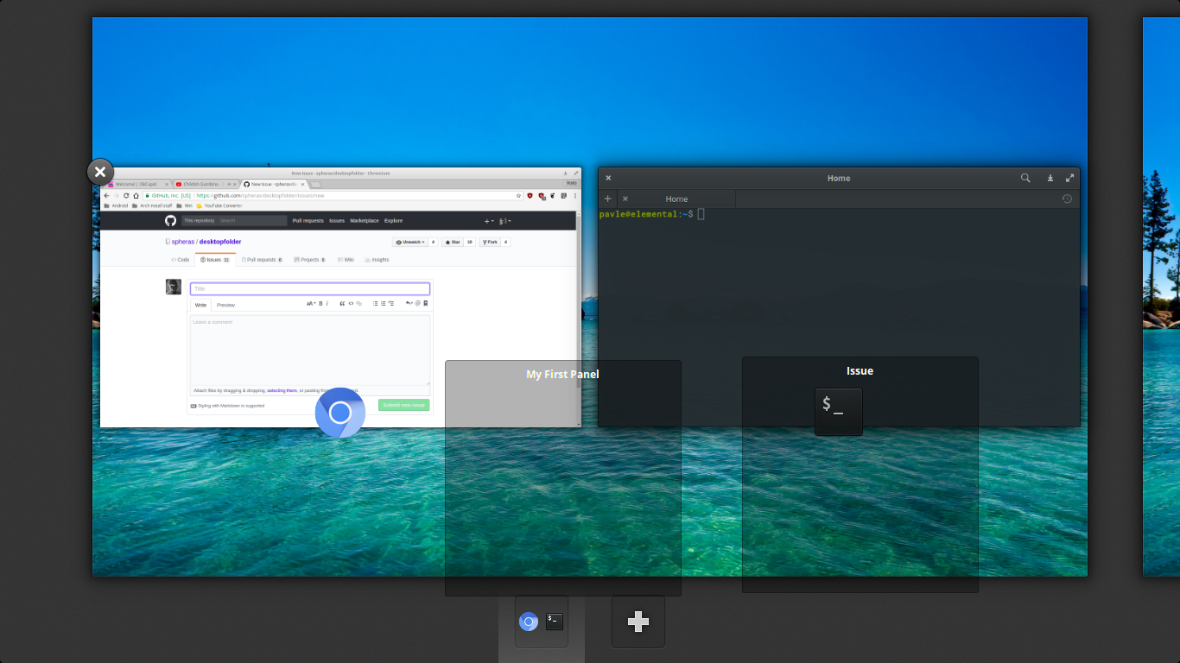This screenshot has width=1180, height=663.
Task: Switch to the repository Code tab
Action: tap(181, 260)
